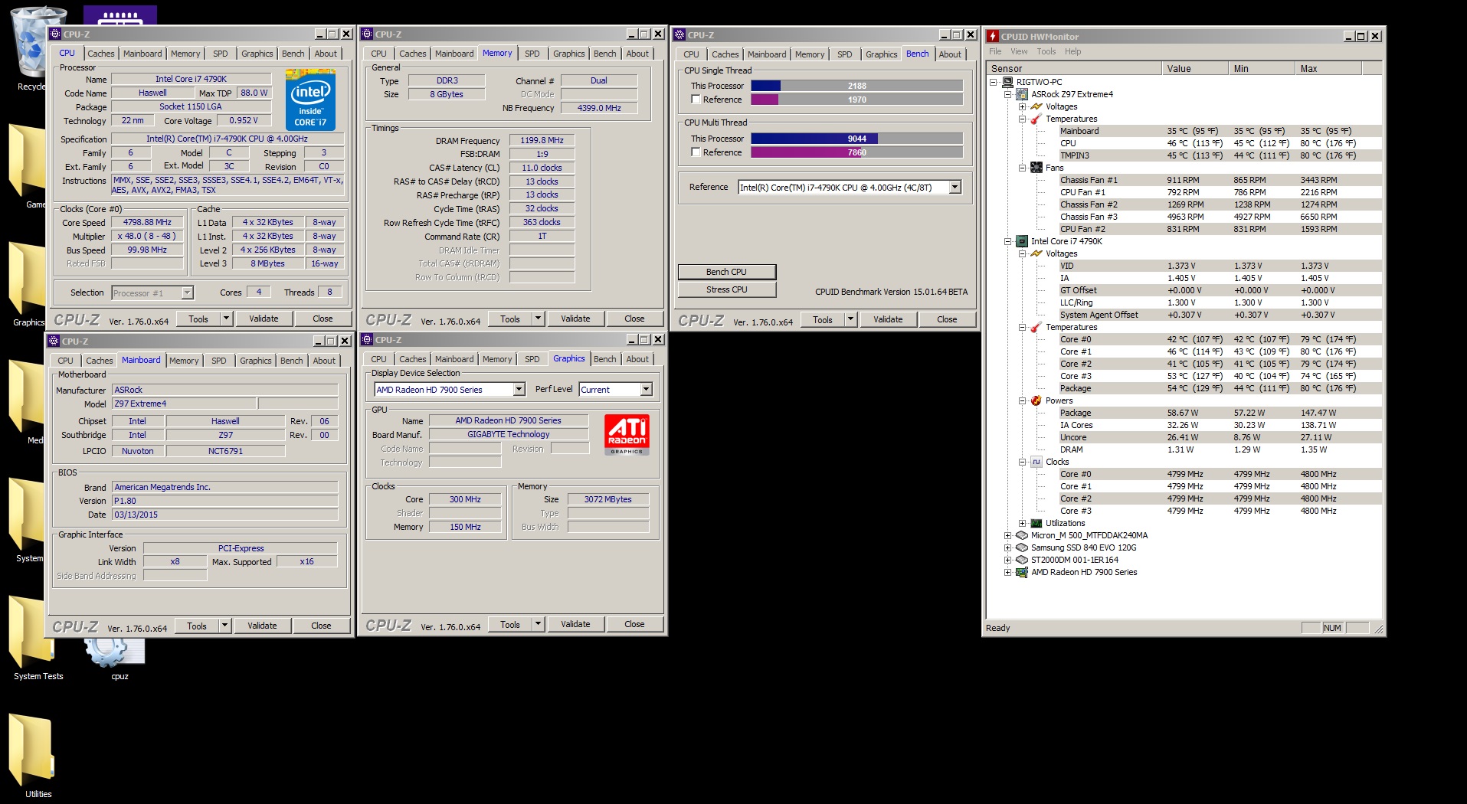The image size is (1467, 804).
Task: Click the ASRock Z97 Extreme4 motherboard icon
Action: pyautogui.click(x=1022, y=94)
